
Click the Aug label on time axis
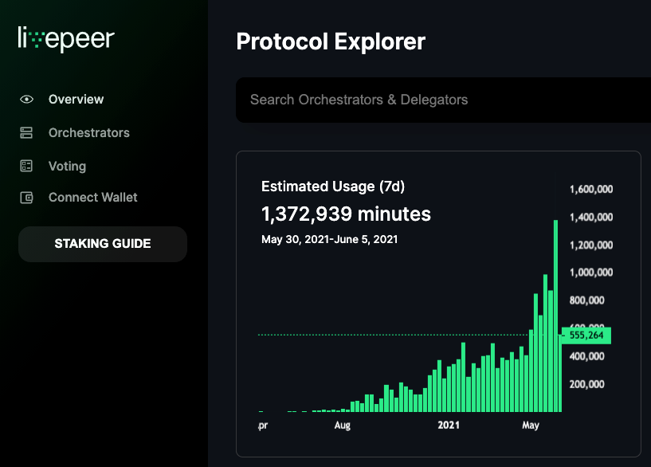click(x=343, y=426)
